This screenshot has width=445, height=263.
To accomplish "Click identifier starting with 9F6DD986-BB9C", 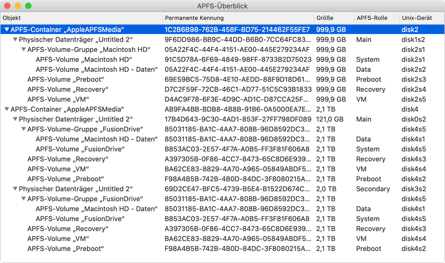I will (237, 39).
